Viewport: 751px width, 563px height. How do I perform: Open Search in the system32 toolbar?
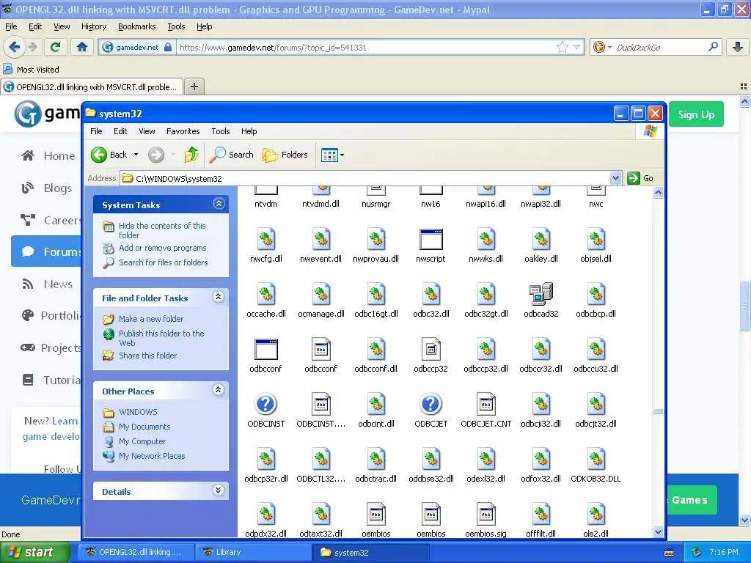tap(232, 155)
